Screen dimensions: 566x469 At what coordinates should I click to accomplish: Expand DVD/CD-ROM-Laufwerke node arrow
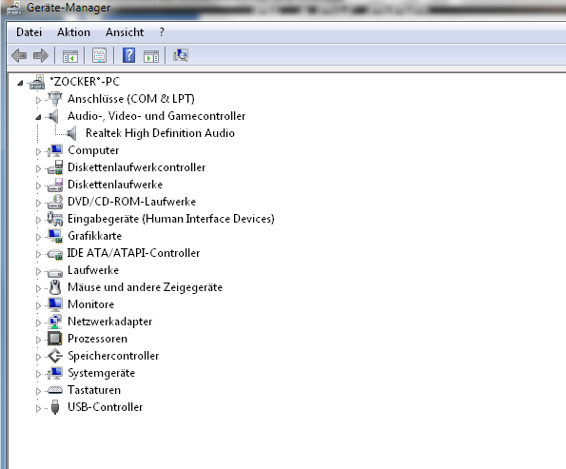(38, 203)
